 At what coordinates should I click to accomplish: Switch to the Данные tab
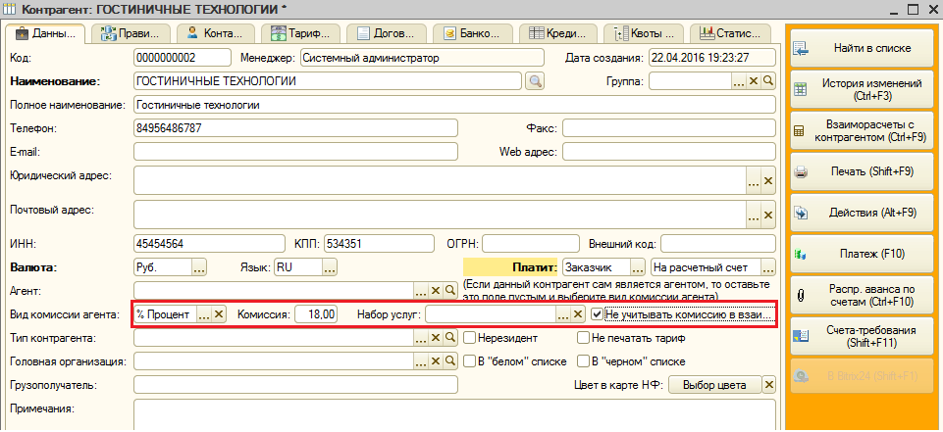[x=45, y=33]
